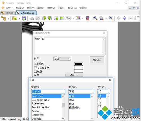
Task: Save image with the floppy disk icon
Action: pos(24,18)
